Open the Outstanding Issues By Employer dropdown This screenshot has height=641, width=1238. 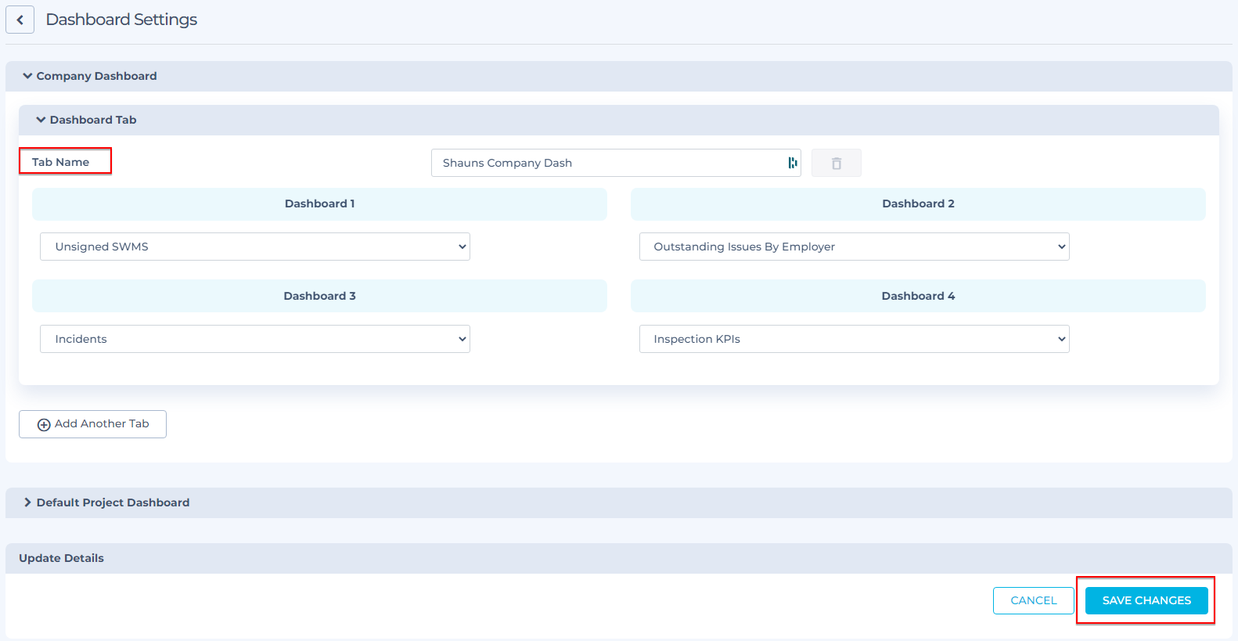[x=854, y=247]
